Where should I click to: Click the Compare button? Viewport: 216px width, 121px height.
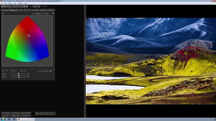[x=44, y=6]
